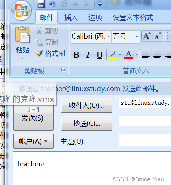This screenshot has height=185, width=171.
Task: Customize the Quick Access Toolbar
Action: pos(100,4)
